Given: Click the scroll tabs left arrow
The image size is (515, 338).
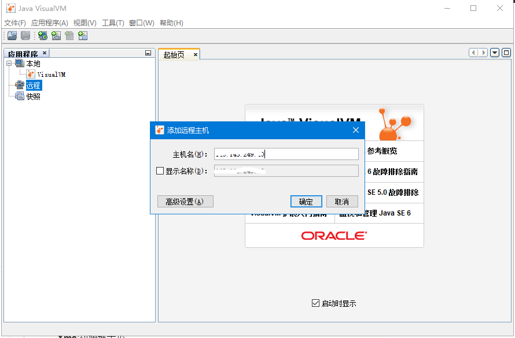Looking at the screenshot, I should (x=473, y=53).
